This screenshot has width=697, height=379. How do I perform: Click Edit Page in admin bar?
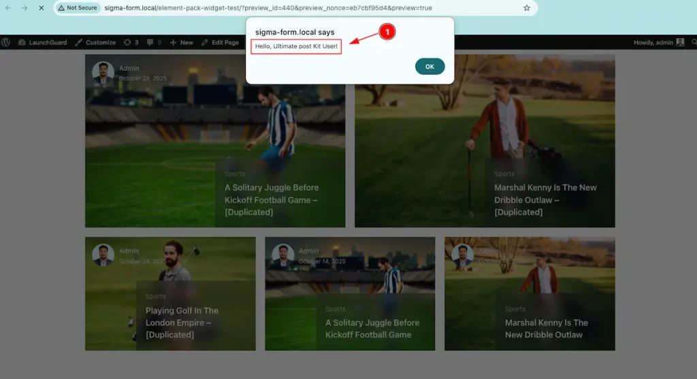click(220, 42)
